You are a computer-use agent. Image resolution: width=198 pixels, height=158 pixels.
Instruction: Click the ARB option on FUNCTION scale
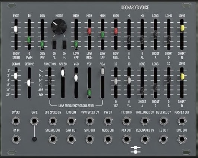tap(41, 90)
